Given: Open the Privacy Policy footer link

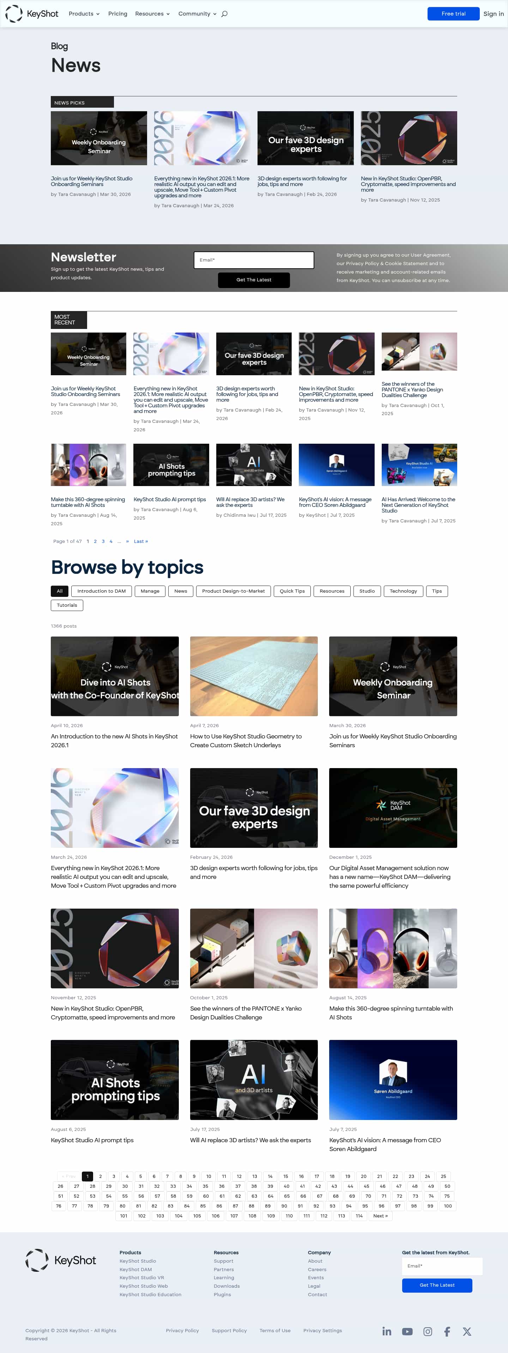Looking at the screenshot, I should point(182,1330).
